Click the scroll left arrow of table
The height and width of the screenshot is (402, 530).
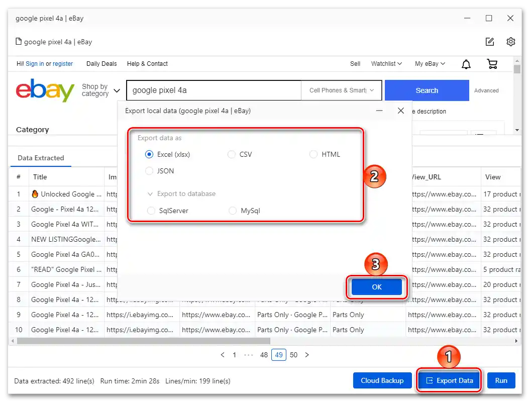pos(13,341)
